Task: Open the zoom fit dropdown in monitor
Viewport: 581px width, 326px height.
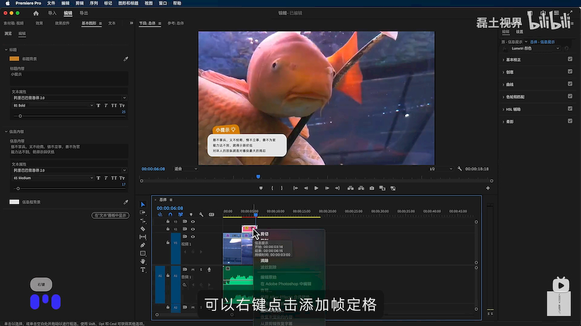Action: tap(185, 169)
